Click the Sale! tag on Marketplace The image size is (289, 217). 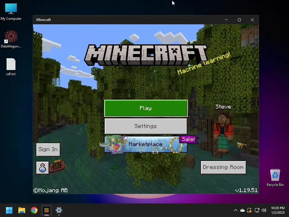point(188,139)
